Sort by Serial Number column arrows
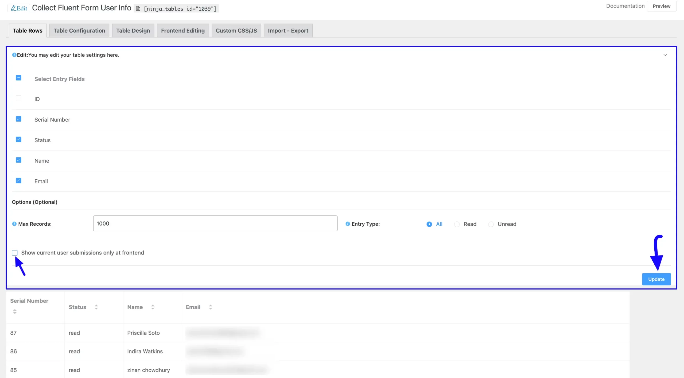Image resolution: width=684 pixels, height=378 pixels. click(x=15, y=311)
